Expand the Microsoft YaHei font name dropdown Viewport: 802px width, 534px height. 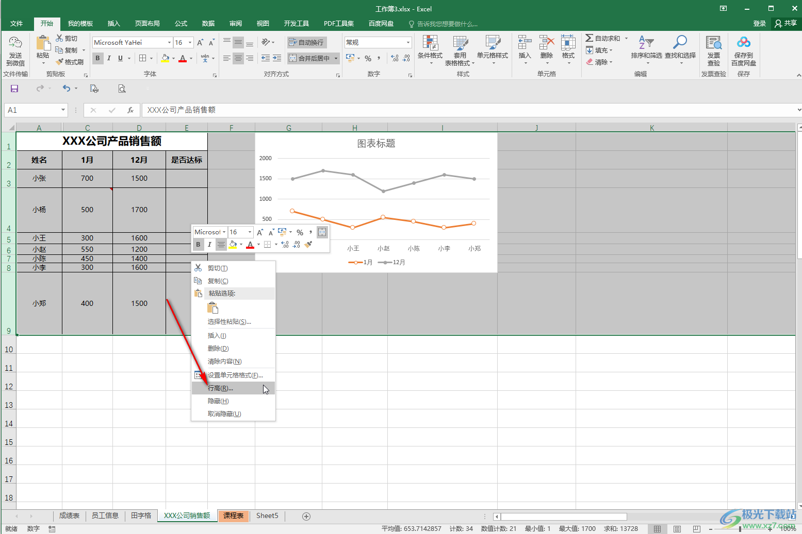point(169,42)
